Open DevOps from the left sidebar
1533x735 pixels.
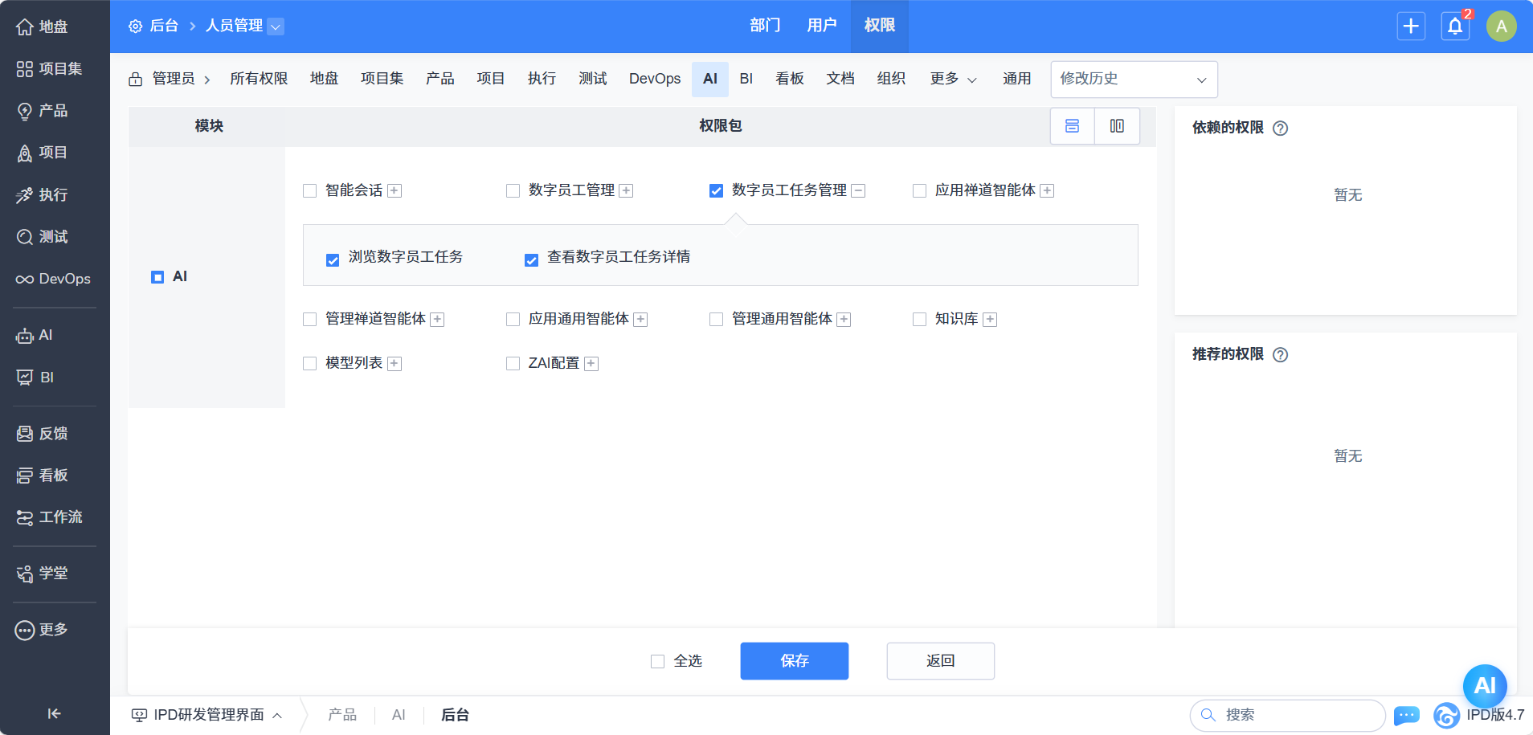click(54, 279)
